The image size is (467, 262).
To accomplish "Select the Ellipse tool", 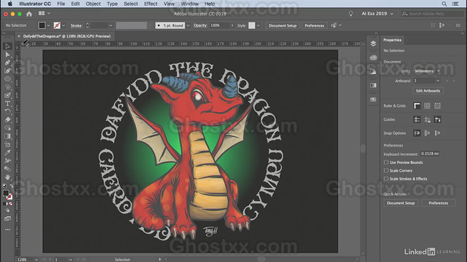I will pos(7,79).
